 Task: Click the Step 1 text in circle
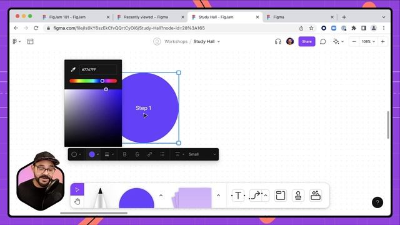point(143,108)
